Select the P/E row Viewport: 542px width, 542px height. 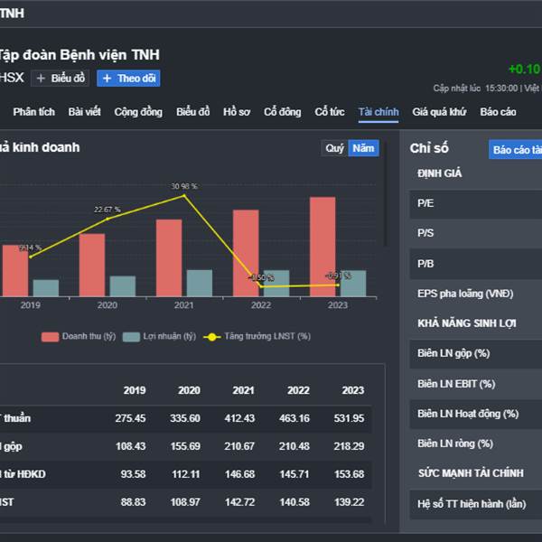pyautogui.click(x=476, y=203)
